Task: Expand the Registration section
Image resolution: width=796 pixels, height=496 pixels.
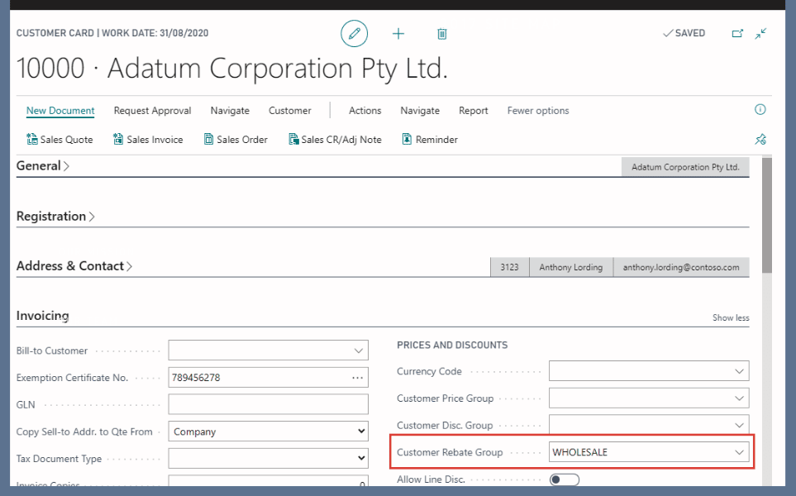Action: coord(55,217)
